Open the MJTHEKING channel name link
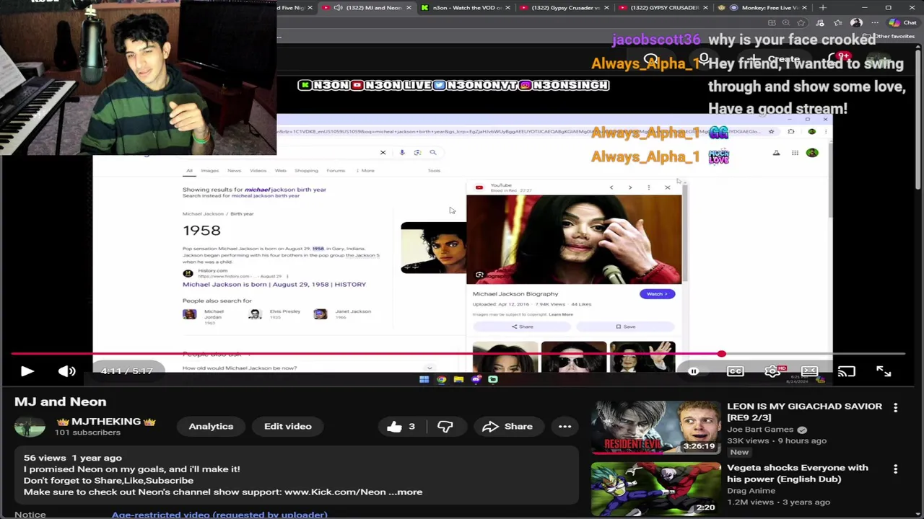The height and width of the screenshot is (519, 924). click(106, 421)
